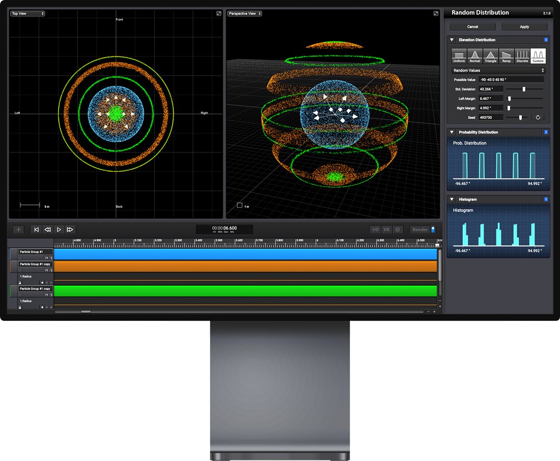Solo the orange Particle Group #1 copy track
This screenshot has height=461, width=560.
click(51, 270)
